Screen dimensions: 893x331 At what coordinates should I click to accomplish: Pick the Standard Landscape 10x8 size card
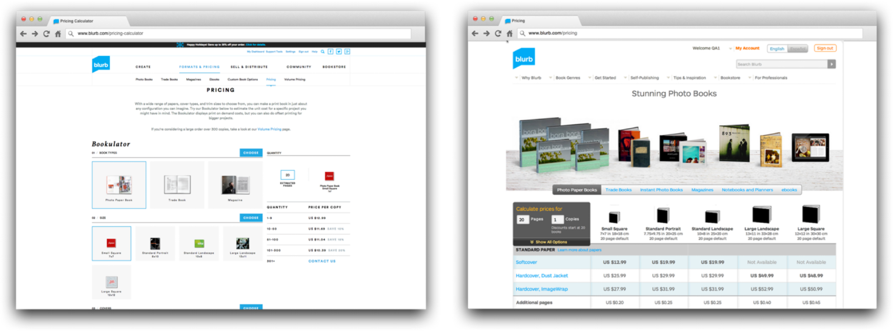[199, 244]
